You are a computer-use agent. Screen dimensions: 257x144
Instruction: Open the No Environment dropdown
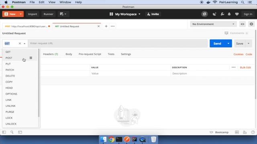(x=213, y=24)
